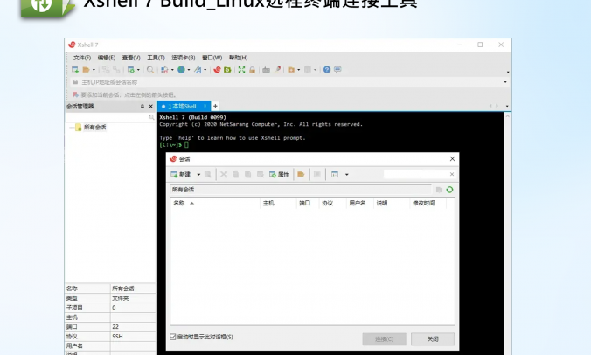Click the 会话 dialog search box
The width and height of the screenshot is (591, 355).
416,174
